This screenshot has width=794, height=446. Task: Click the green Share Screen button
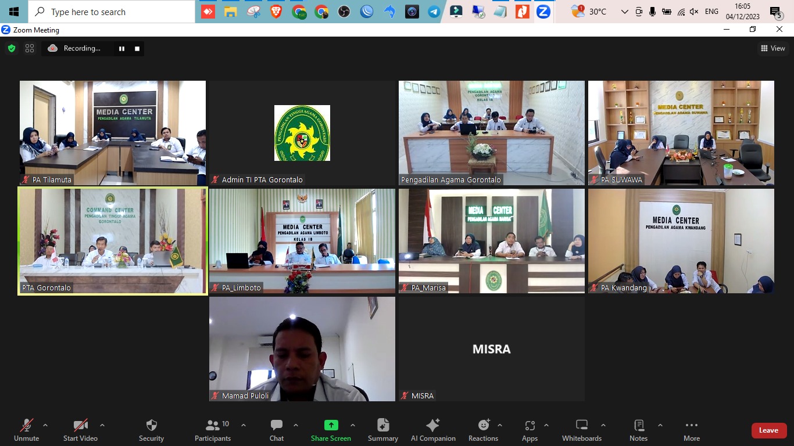(x=331, y=430)
